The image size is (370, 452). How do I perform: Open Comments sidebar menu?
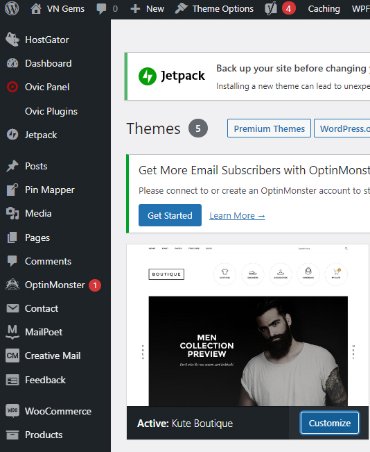[x=48, y=261]
